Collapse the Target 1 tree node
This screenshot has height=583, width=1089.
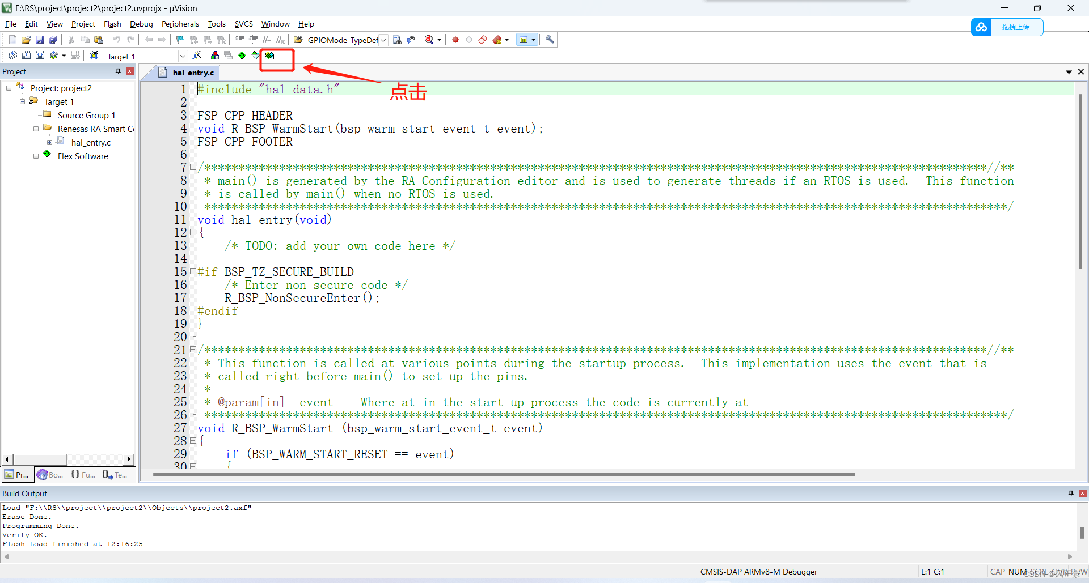click(x=23, y=101)
